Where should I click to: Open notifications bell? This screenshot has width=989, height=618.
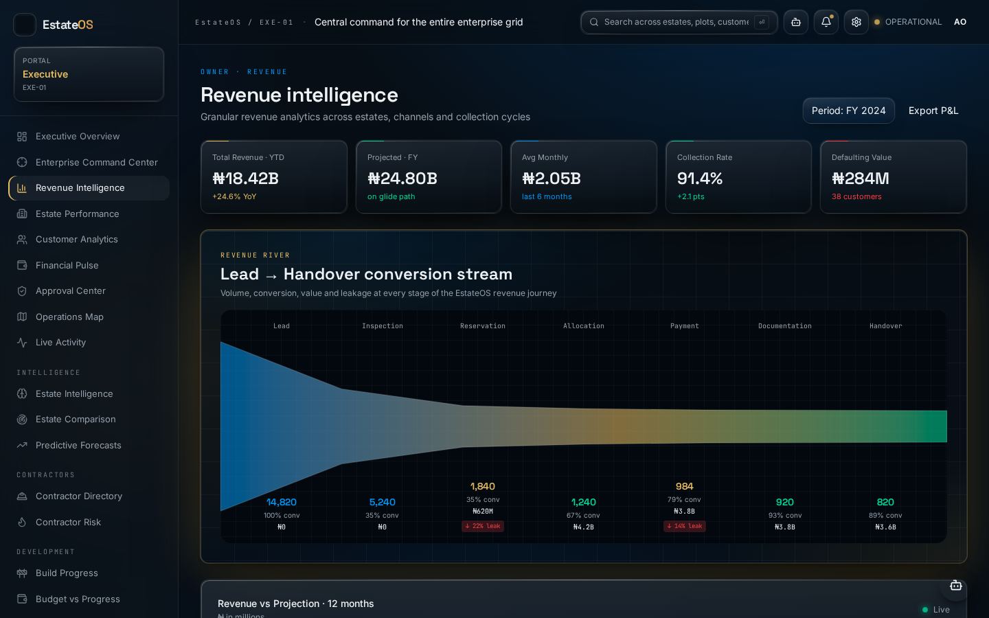(x=826, y=22)
